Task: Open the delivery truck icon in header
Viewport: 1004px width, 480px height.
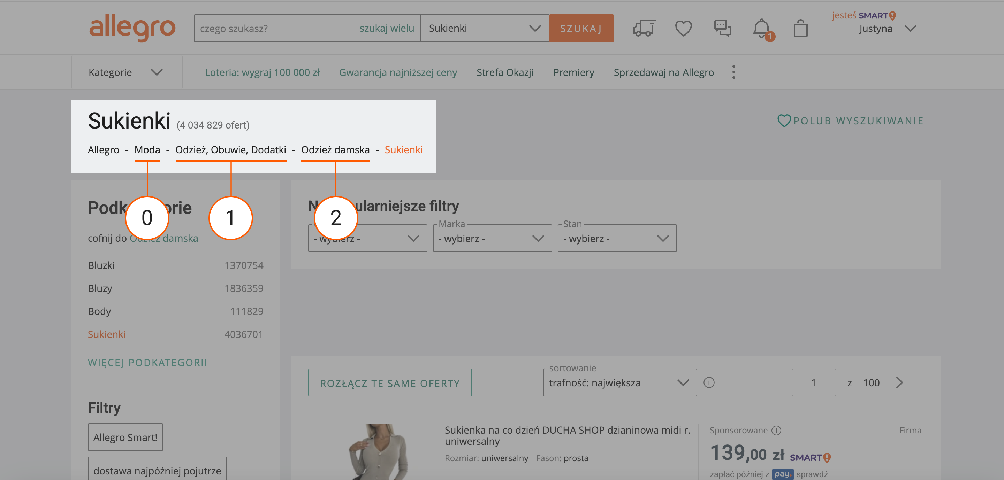Action: click(644, 28)
